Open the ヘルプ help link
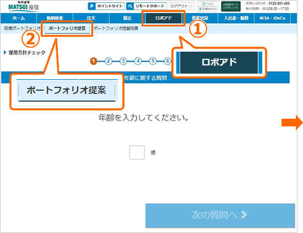This screenshot has width=303, height=233. pos(208,4)
